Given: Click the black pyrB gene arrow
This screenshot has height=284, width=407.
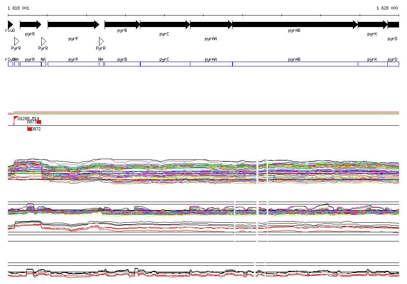Looking at the screenshot, I should (x=122, y=25).
